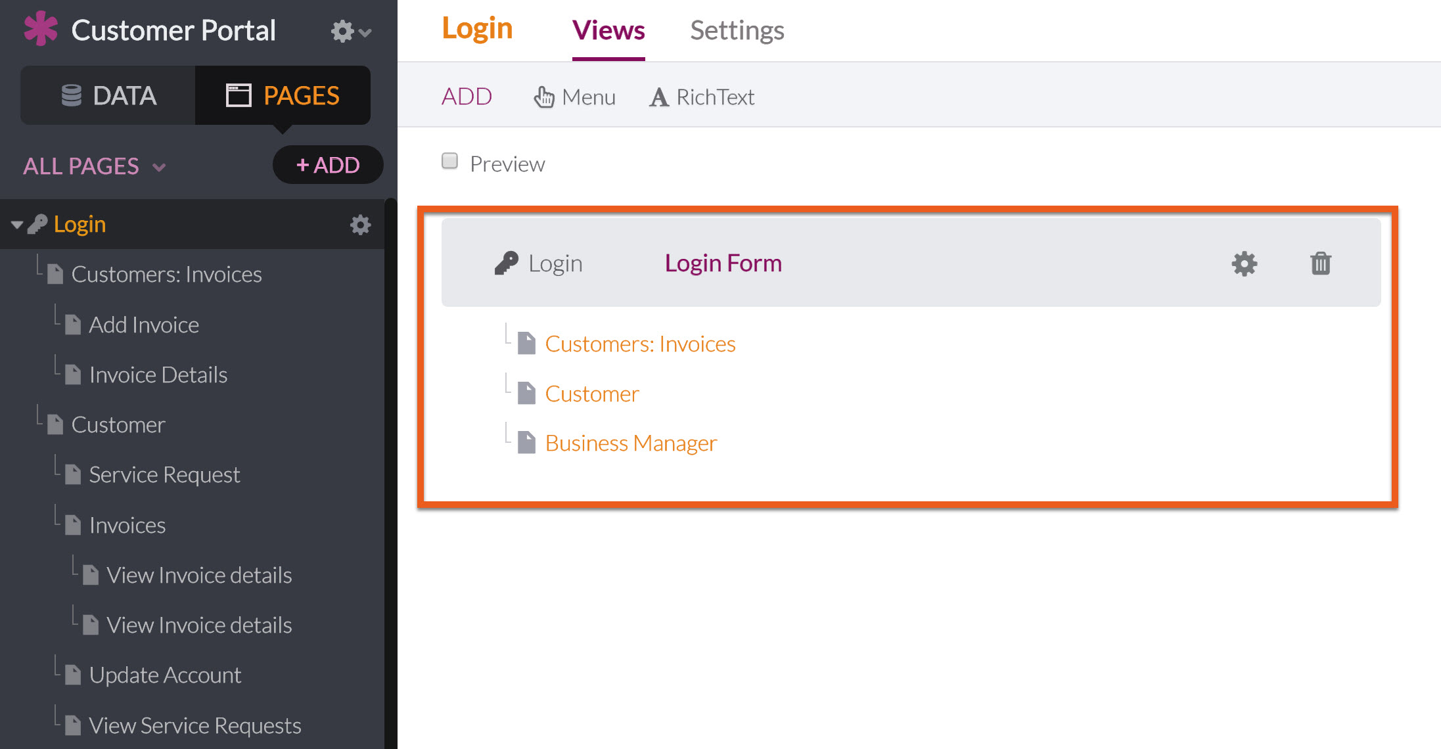Open Customer link in Login view

(x=592, y=394)
